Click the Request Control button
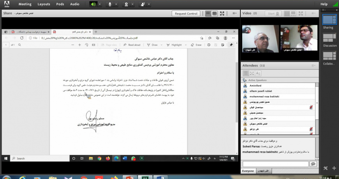This screenshot has height=179, width=339. 186,14
